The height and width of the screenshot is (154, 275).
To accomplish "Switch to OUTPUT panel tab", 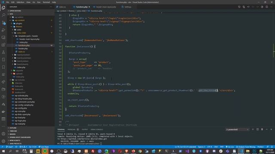I will 85,130.
